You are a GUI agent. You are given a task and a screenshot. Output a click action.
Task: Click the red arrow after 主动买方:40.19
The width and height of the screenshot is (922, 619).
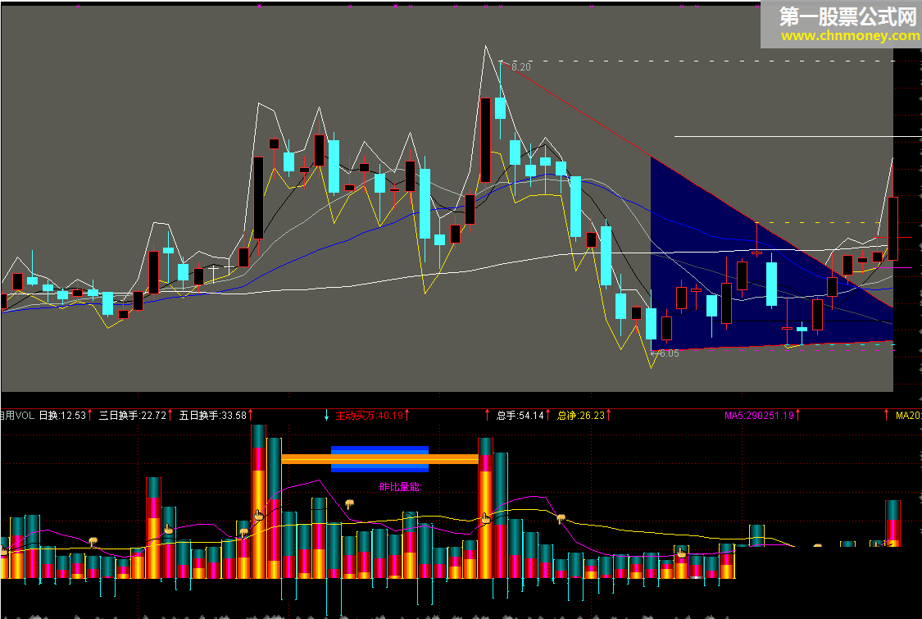click(x=406, y=415)
